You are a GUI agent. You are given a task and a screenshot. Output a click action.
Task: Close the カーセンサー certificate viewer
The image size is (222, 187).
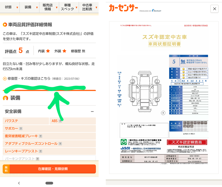(214, 9)
